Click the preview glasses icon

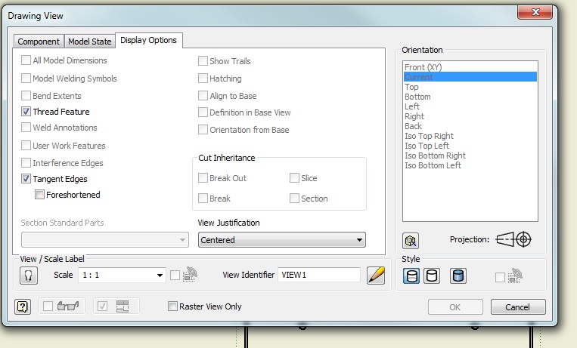click(x=69, y=306)
